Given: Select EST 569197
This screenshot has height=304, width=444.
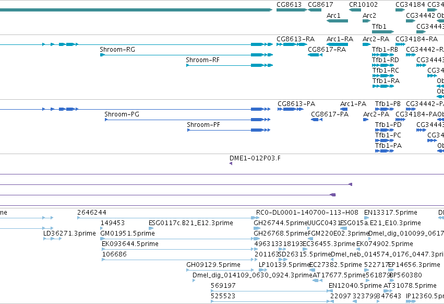Looking at the screenshot, I should pyautogui.click(x=272, y=291).
